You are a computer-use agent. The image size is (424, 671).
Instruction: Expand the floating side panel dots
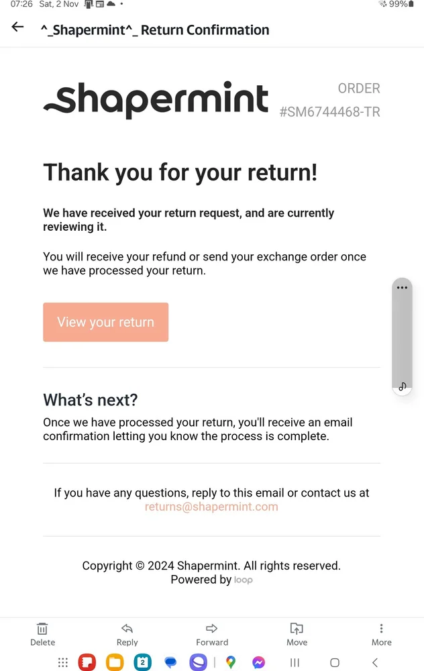[402, 287]
